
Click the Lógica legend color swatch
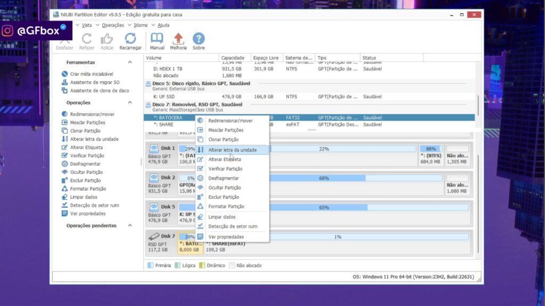pyautogui.click(x=178, y=266)
